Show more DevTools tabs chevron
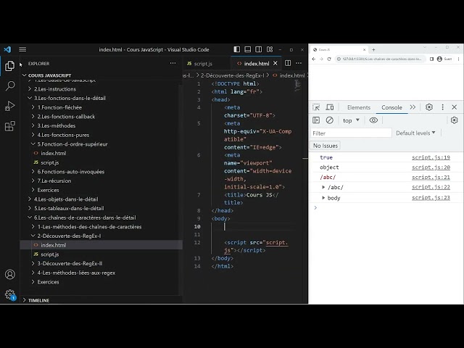This screenshot has height=348, width=464. pos(413,107)
